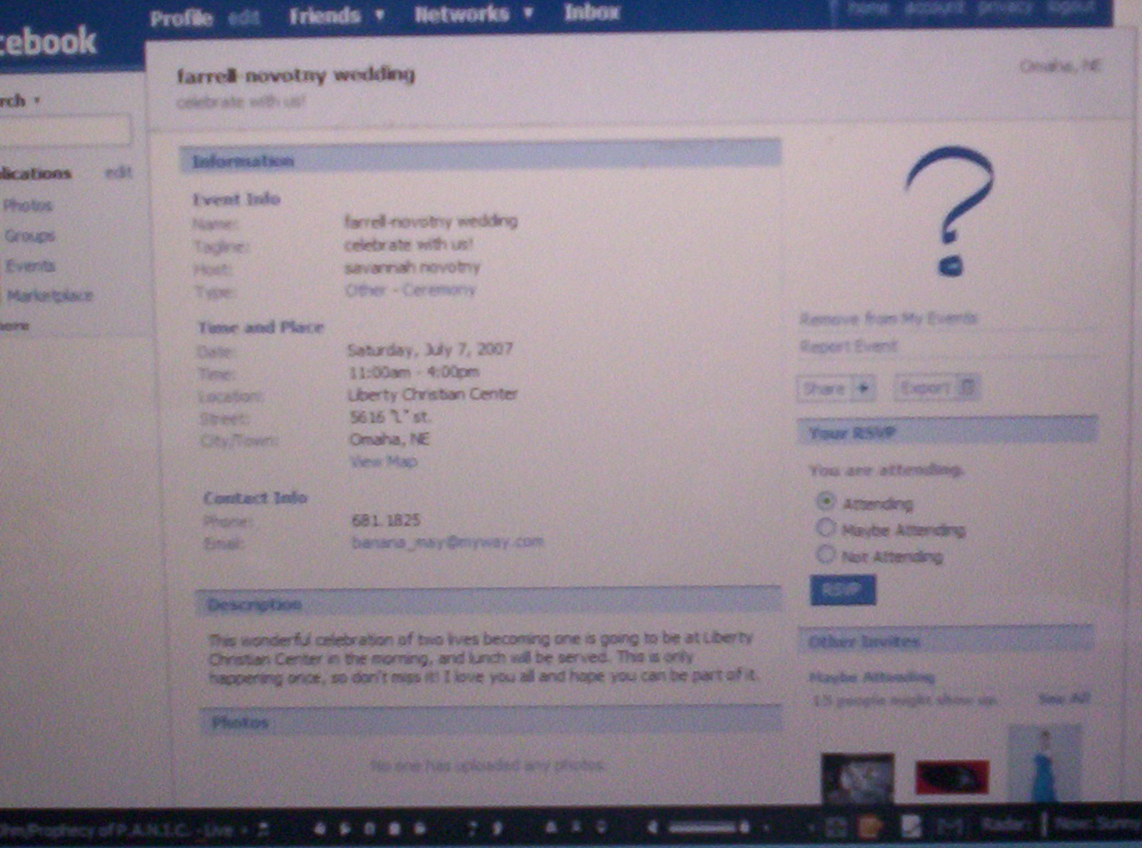Viewport: 1142px width, 848px height.
Task: Select the Attending radio option
Action: click(x=825, y=501)
